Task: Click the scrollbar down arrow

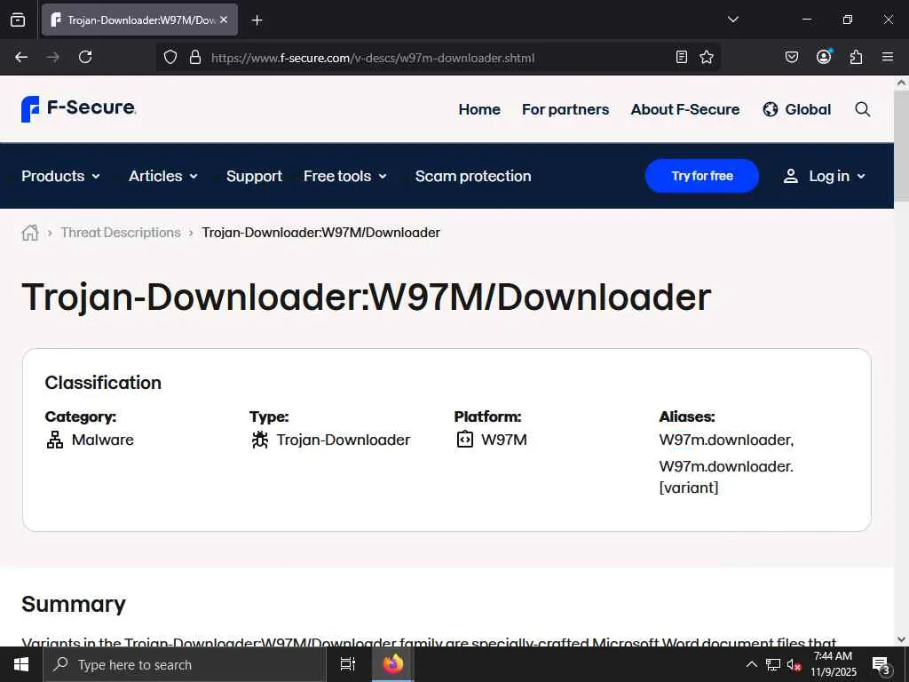Action: pos(902,639)
